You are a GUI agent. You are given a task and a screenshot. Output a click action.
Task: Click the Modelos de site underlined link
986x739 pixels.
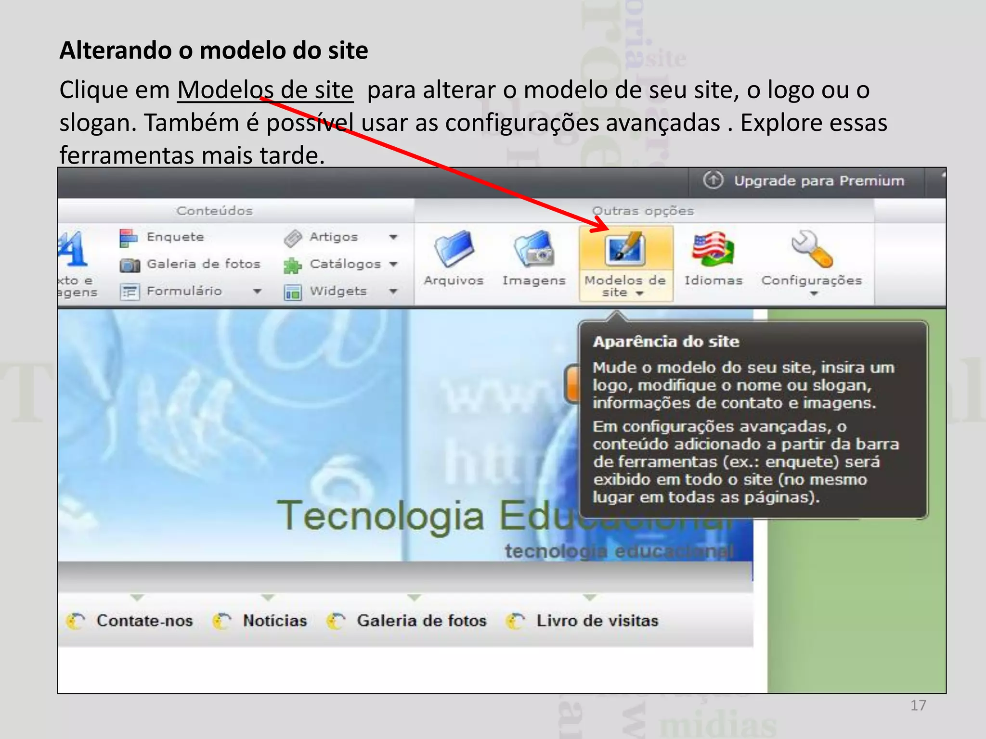coord(265,90)
